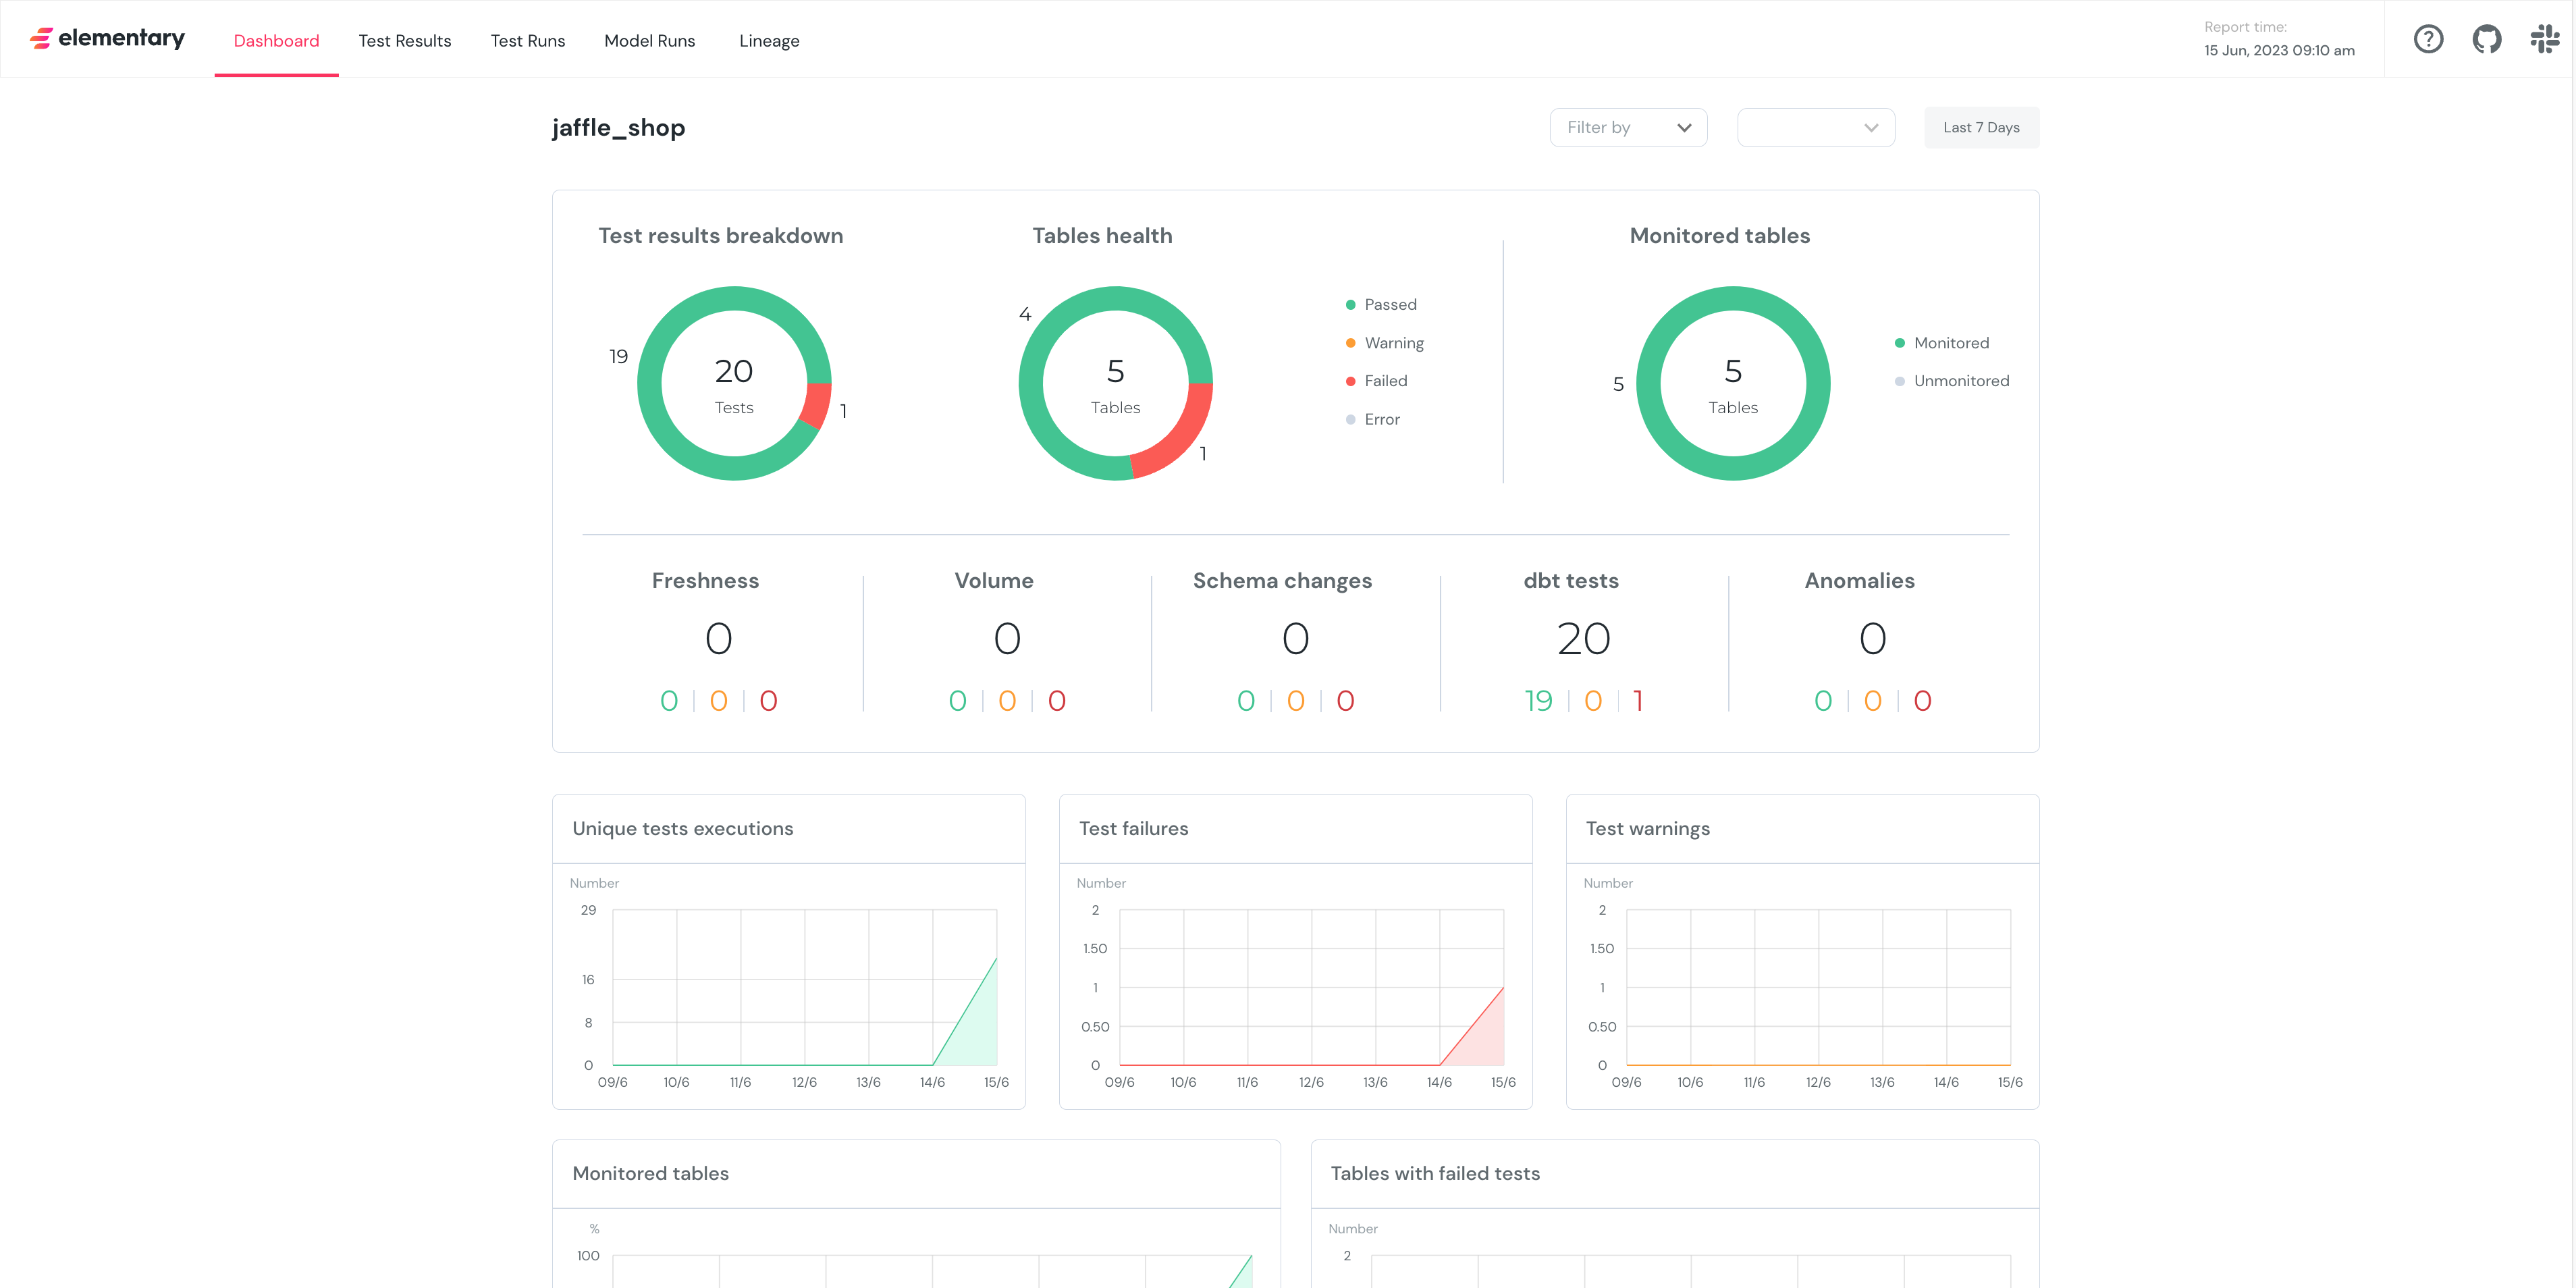Click the Filter by chevron arrow
This screenshot has height=1288, width=2576.
click(x=1684, y=128)
